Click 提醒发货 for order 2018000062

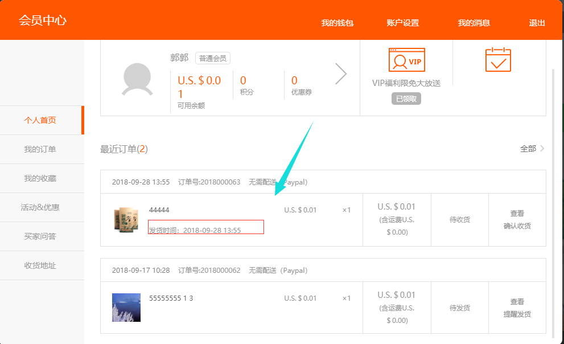click(x=517, y=314)
